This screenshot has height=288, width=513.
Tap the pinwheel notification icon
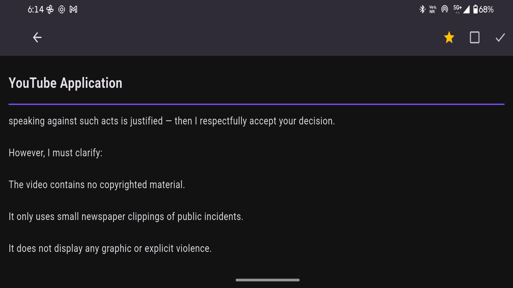coord(50,10)
